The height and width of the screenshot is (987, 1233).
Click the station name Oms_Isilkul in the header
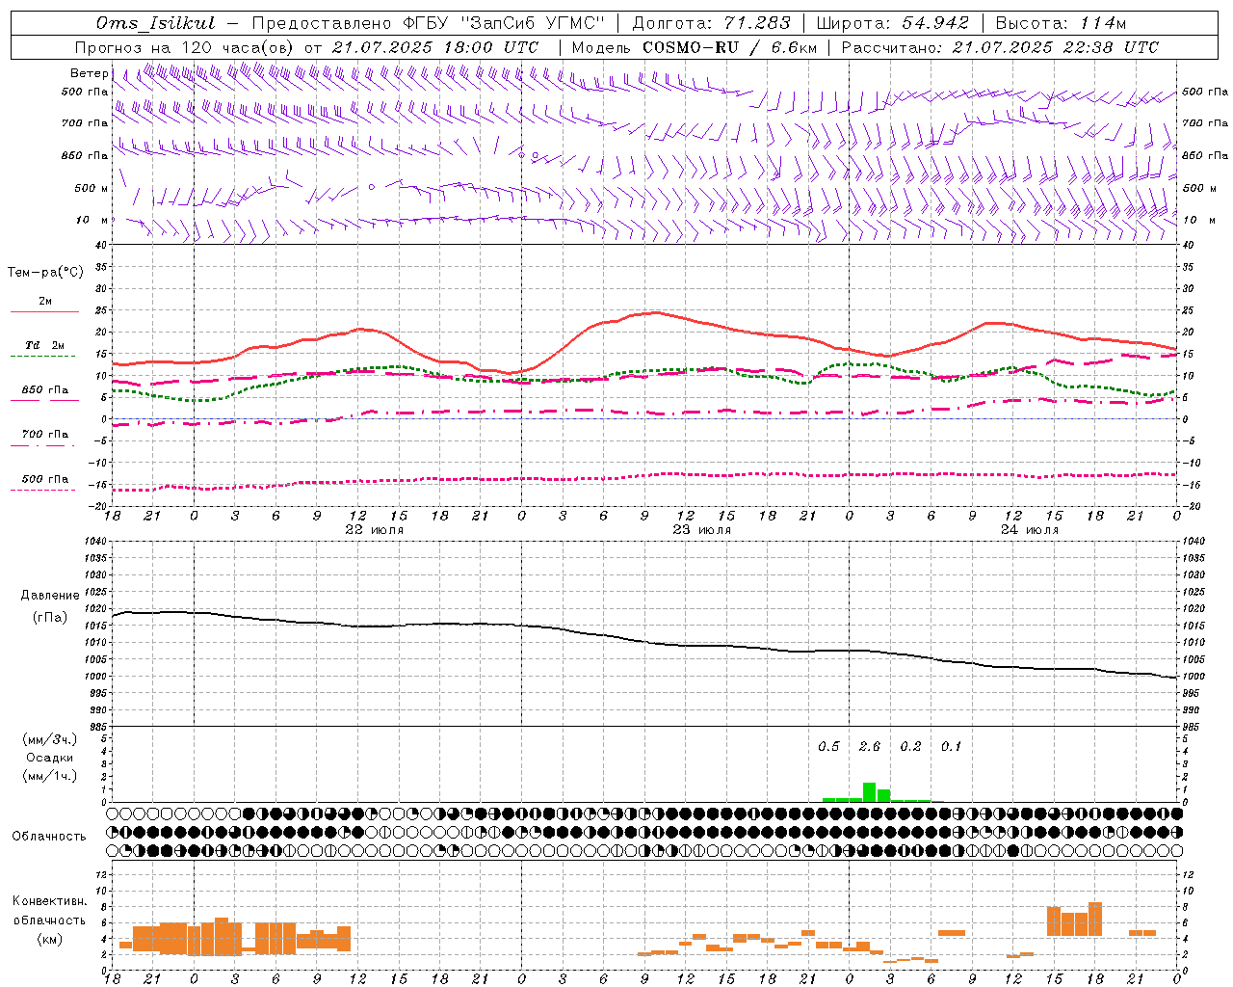(x=156, y=23)
